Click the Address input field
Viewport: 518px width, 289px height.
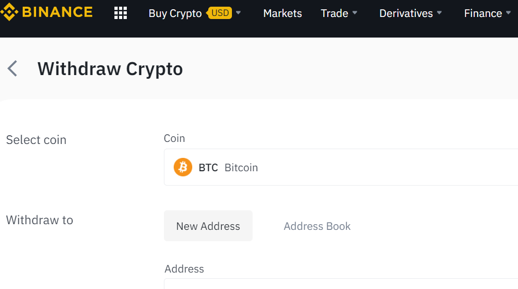[341, 284]
